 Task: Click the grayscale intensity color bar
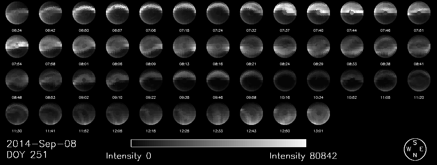(x=219, y=143)
